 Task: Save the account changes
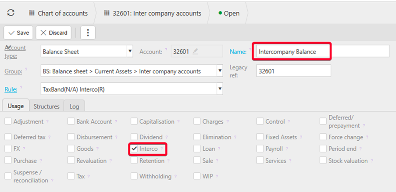(18, 32)
